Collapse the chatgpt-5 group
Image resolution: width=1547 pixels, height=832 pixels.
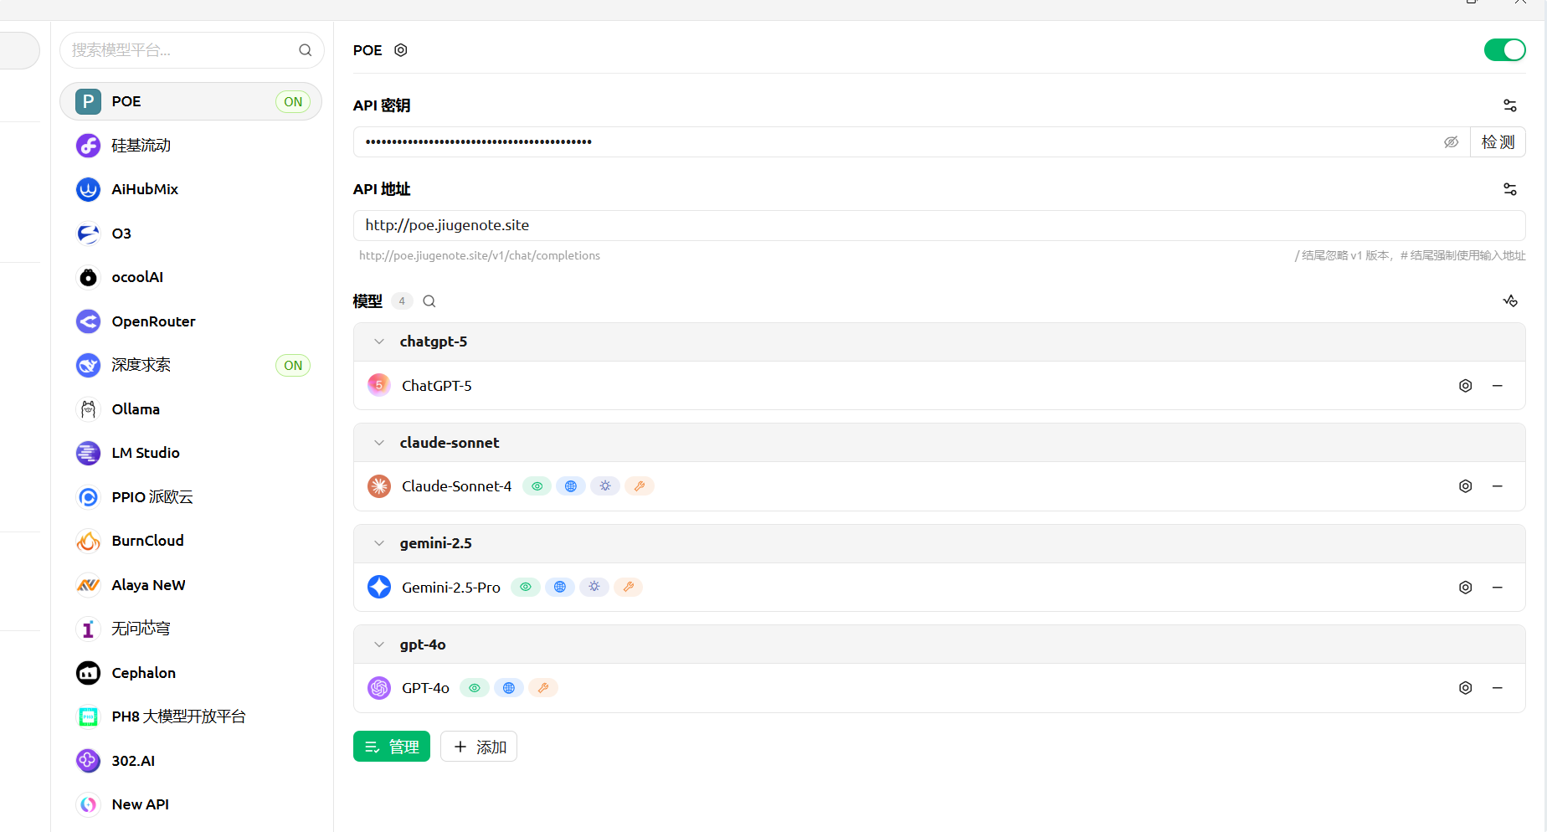pos(379,342)
